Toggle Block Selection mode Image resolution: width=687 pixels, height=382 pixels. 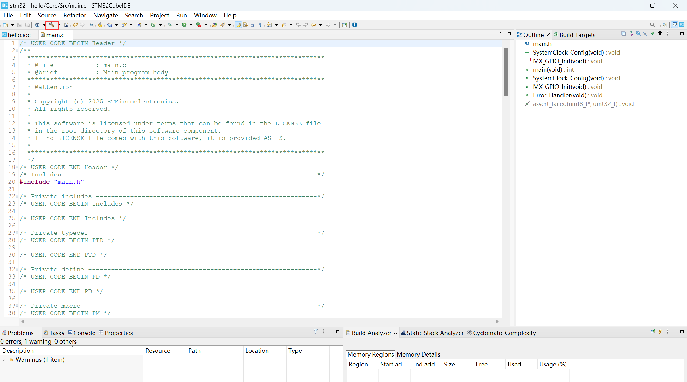point(253,25)
